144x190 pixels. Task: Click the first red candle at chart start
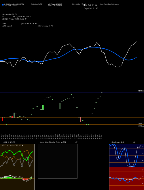click(x=2, y=119)
